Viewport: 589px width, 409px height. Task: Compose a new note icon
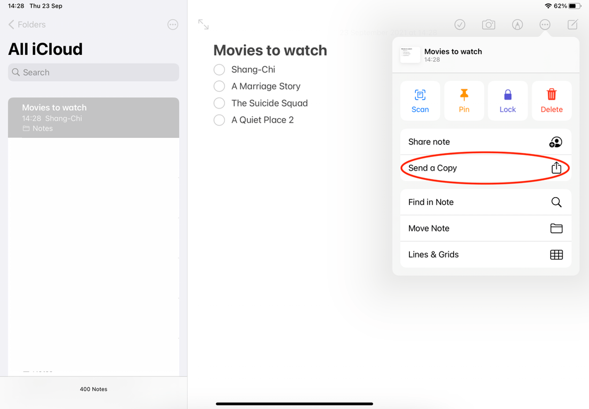coord(572,25)
